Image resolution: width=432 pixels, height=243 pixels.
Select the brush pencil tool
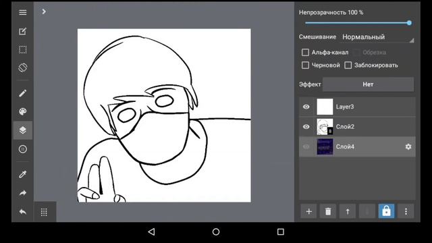coord(23,93)
